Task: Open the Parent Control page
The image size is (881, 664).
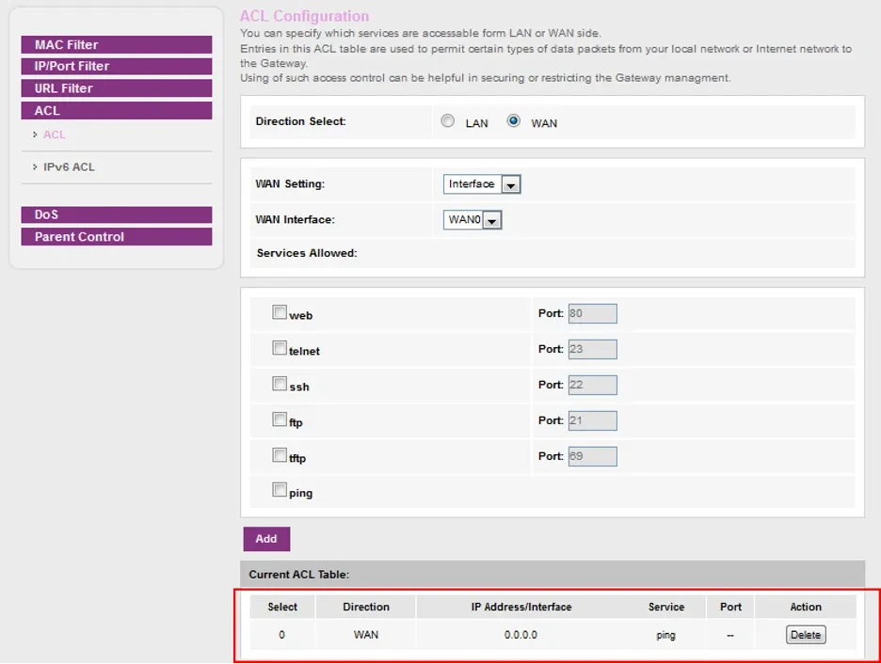Action: point(116,237)
